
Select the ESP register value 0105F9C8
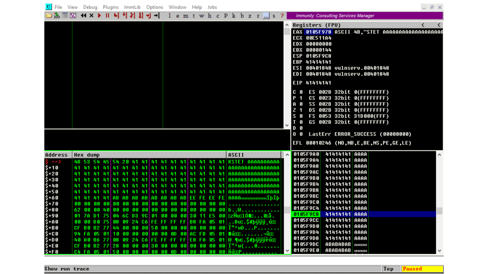coord(318,56)
